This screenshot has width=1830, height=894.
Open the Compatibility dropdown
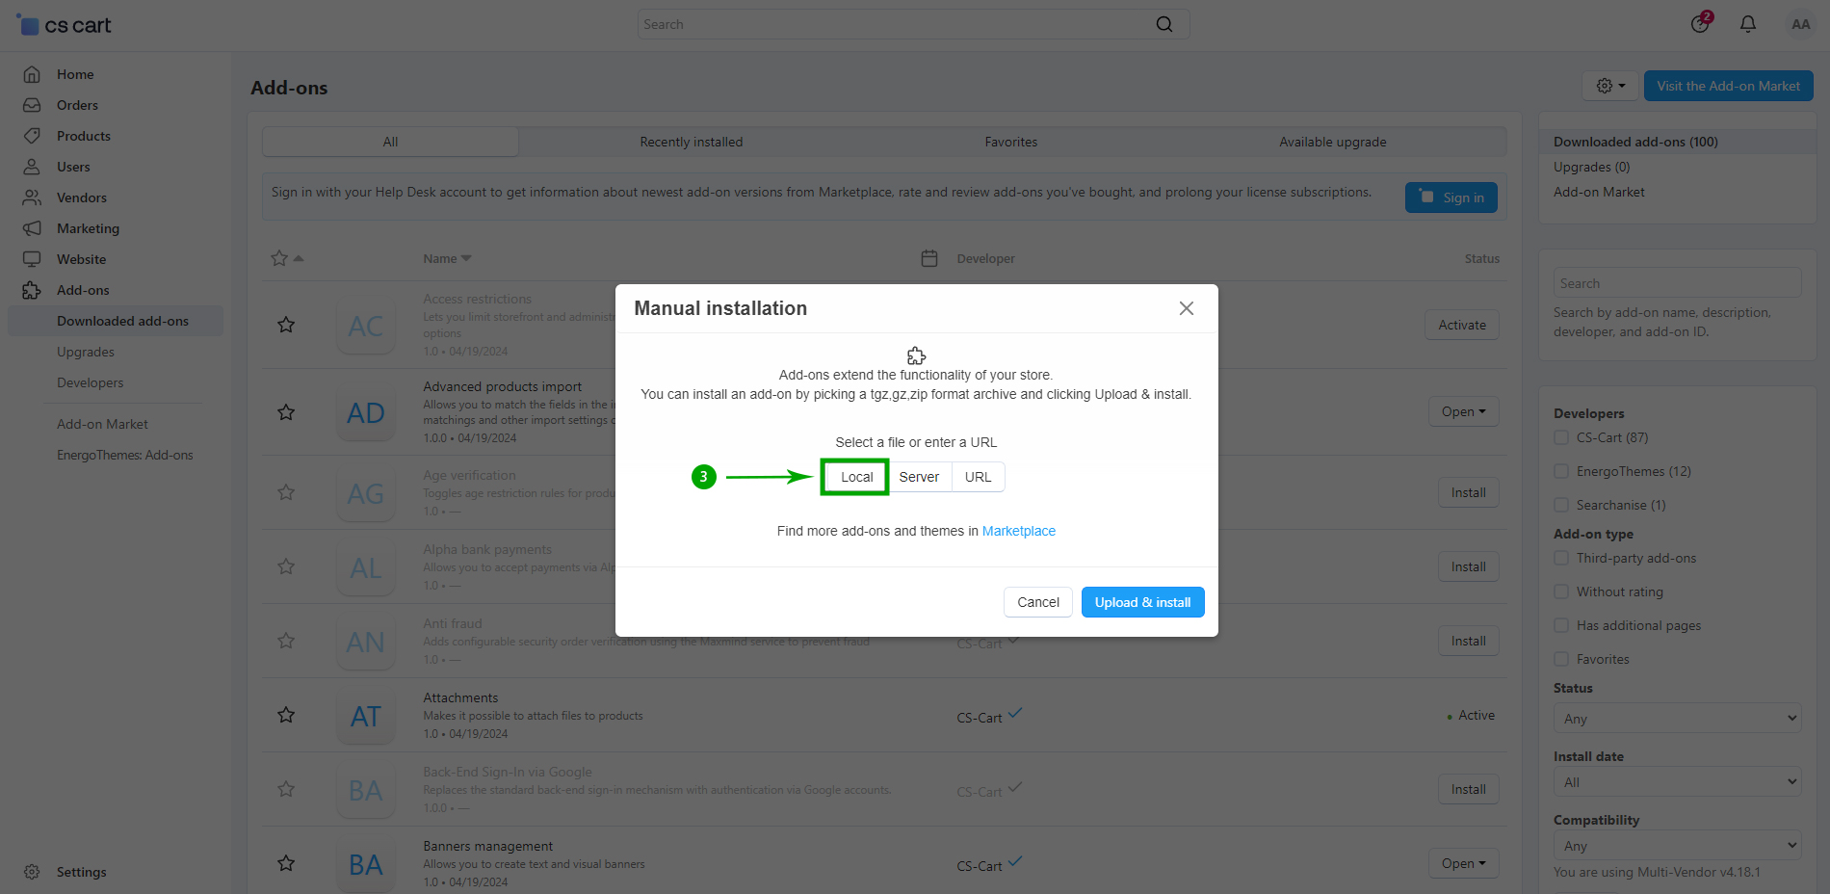pos(1677,846)
